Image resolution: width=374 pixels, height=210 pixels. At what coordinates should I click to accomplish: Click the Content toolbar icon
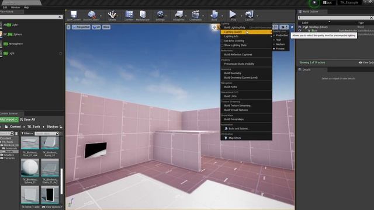(129, 15)
